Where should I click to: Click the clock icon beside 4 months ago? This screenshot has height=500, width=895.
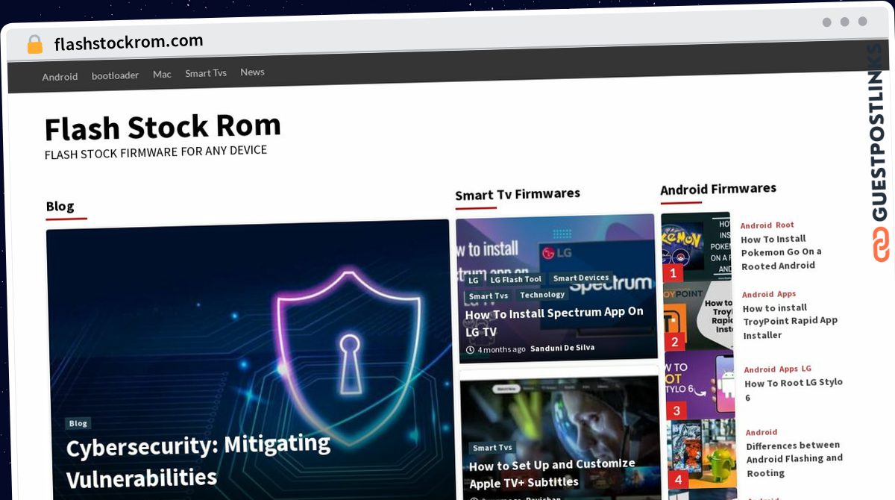coord(471,350)
